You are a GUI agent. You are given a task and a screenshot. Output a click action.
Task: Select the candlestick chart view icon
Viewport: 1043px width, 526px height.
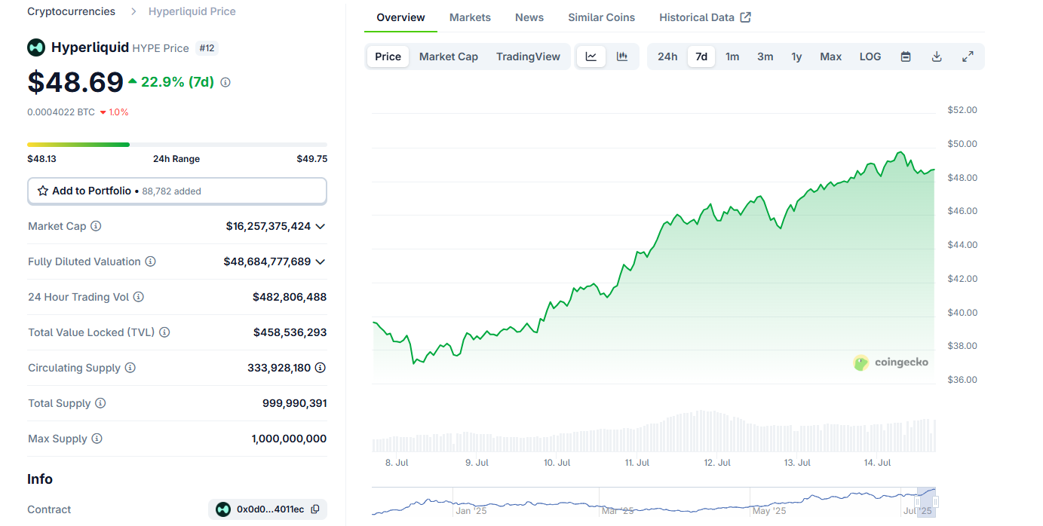tap(622, 57)
